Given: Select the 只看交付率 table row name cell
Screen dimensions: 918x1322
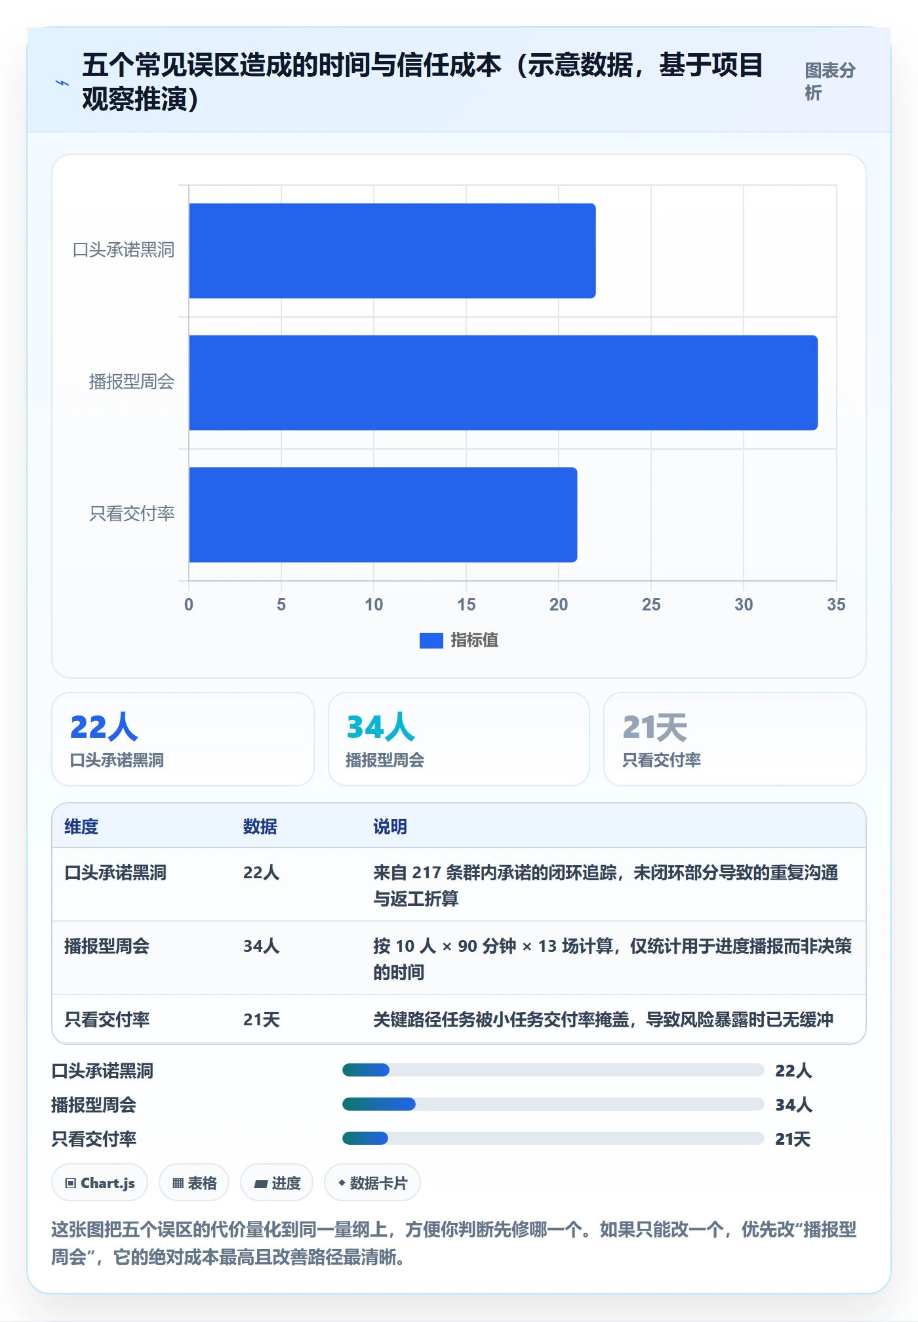Looking at the screenshot, I should tap(107, 1019).
